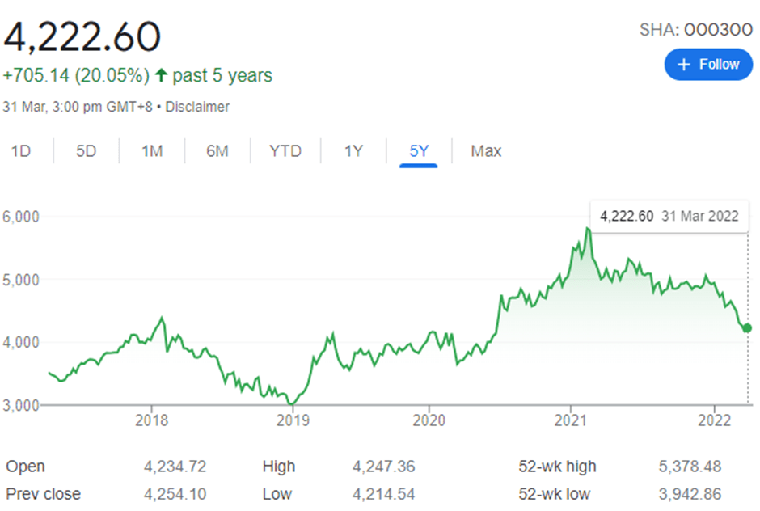Open the 1Y chart view
The width and height of the screenshot is (760, 511).
click(x=353, y=150)
